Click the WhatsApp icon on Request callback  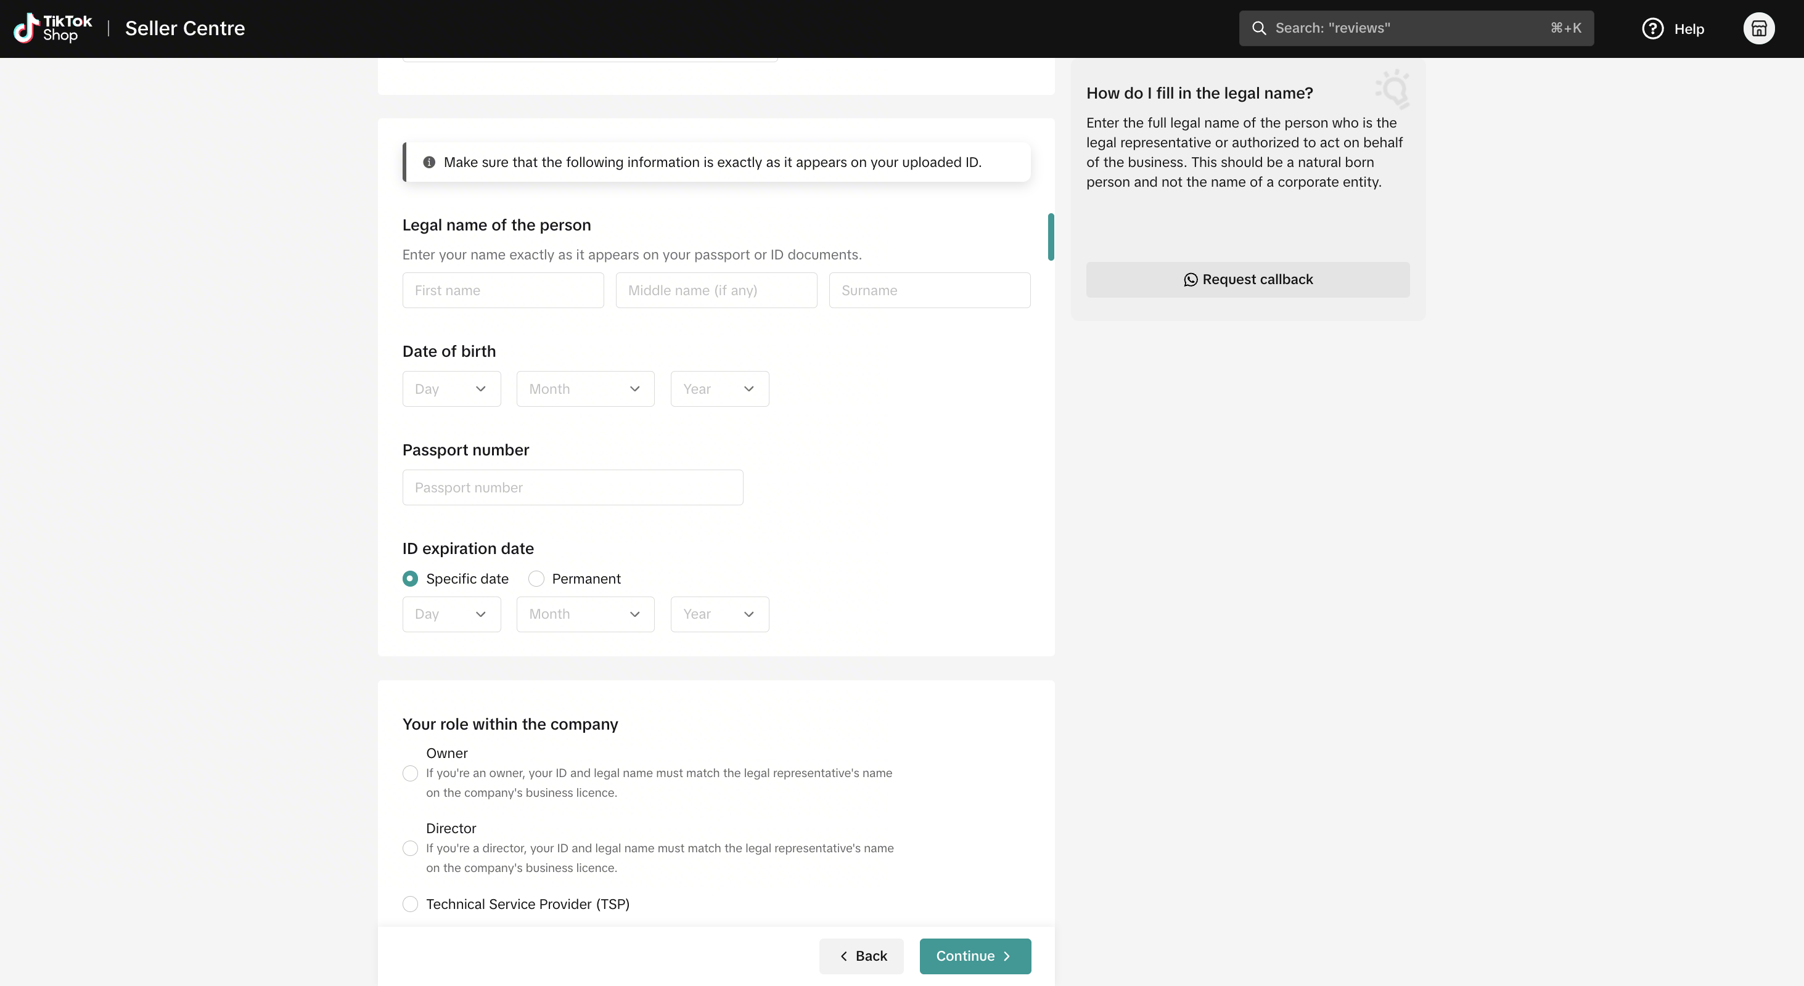click(x=1191, y=280)
